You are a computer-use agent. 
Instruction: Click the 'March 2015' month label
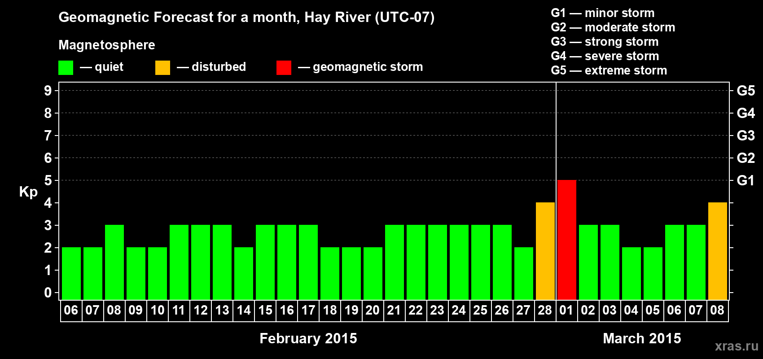642,338
